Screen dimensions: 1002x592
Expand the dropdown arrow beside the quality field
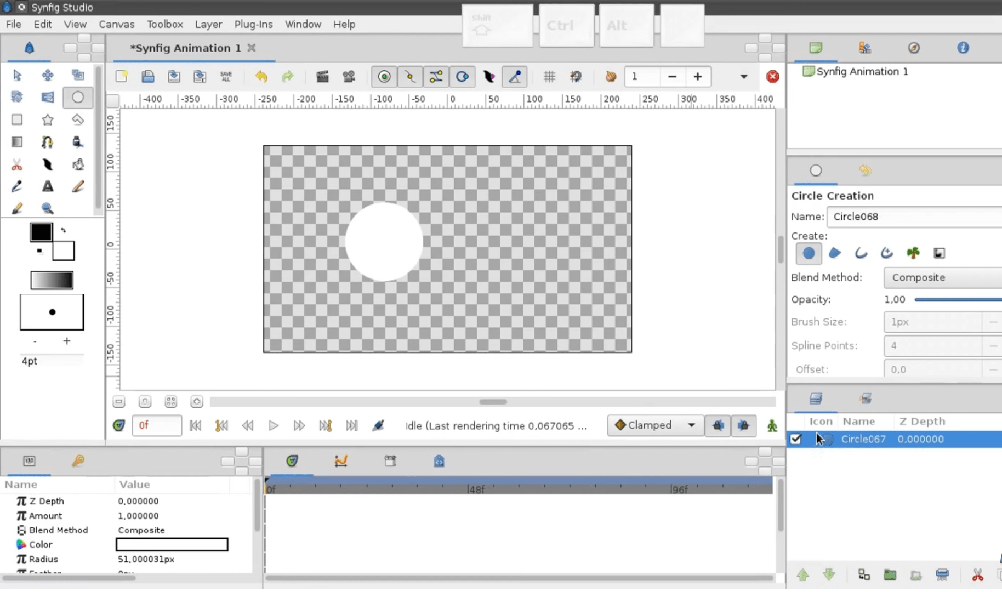point(743,76)
